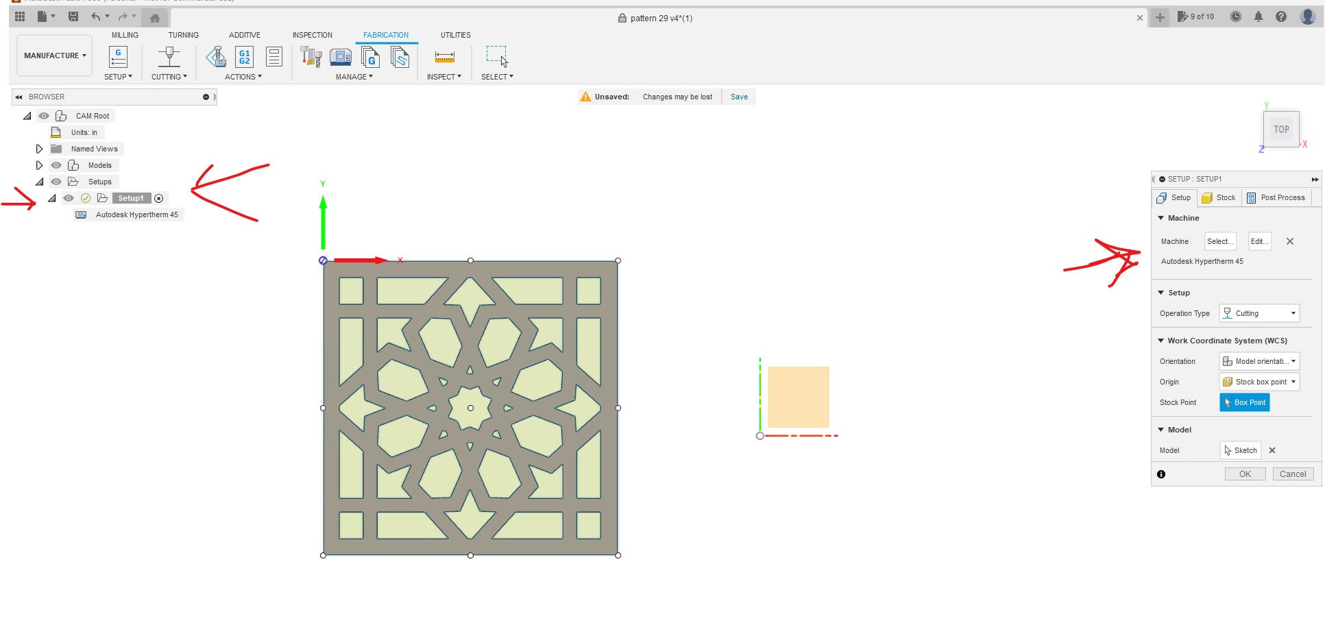
Task: Open the Stock tab in Setup dialog
Action: pyautogui.click(x=1219, y=197)
